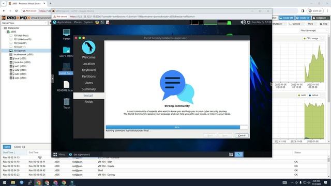Select the VM 104 - Destroy task row
331x186 pixels.
(x=164, y=175)
